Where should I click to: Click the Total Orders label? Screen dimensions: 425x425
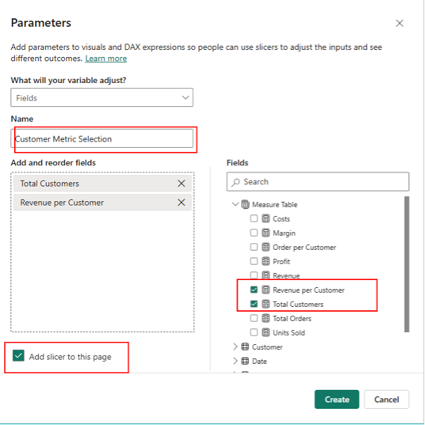click(x=292, y=319)
